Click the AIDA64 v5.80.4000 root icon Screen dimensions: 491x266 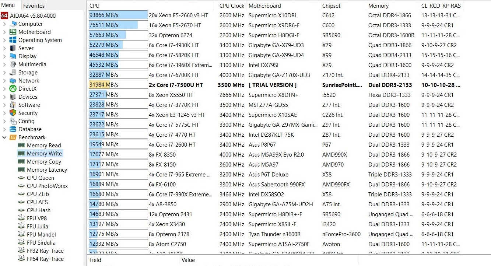4,16
